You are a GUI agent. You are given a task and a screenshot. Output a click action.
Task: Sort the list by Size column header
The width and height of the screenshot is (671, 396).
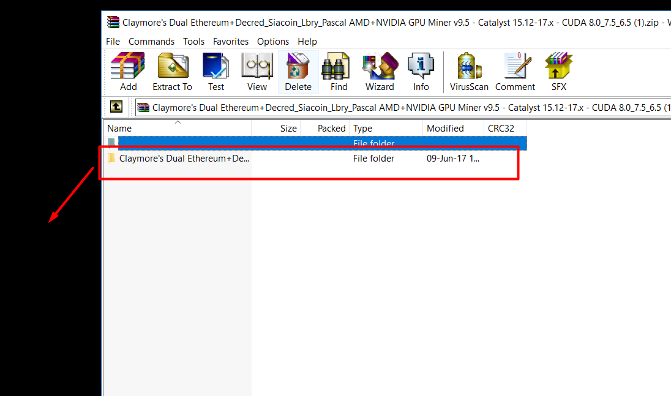coord(276,129)
